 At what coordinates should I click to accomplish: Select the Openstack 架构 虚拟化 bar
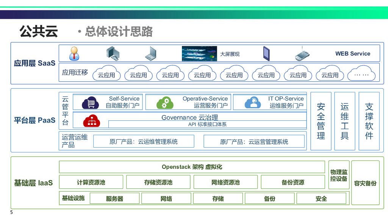coord(192,167)
